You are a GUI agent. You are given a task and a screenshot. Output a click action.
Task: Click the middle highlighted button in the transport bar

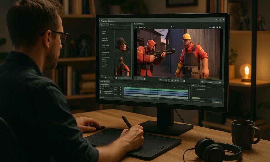172,80
